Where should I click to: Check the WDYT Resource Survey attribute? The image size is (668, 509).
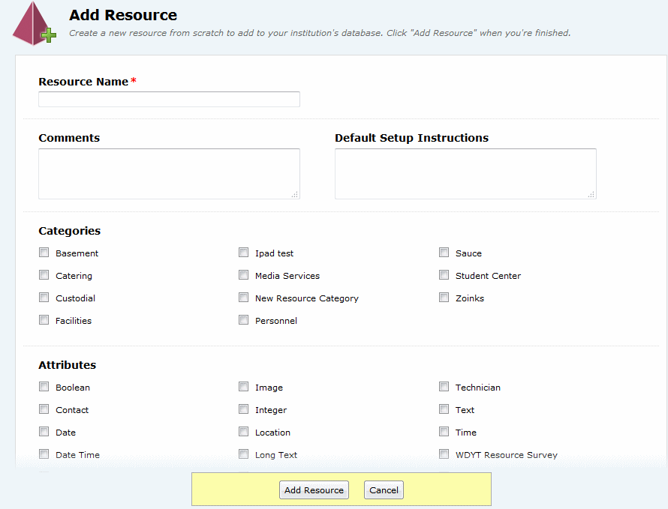click(x=444, y=454)
